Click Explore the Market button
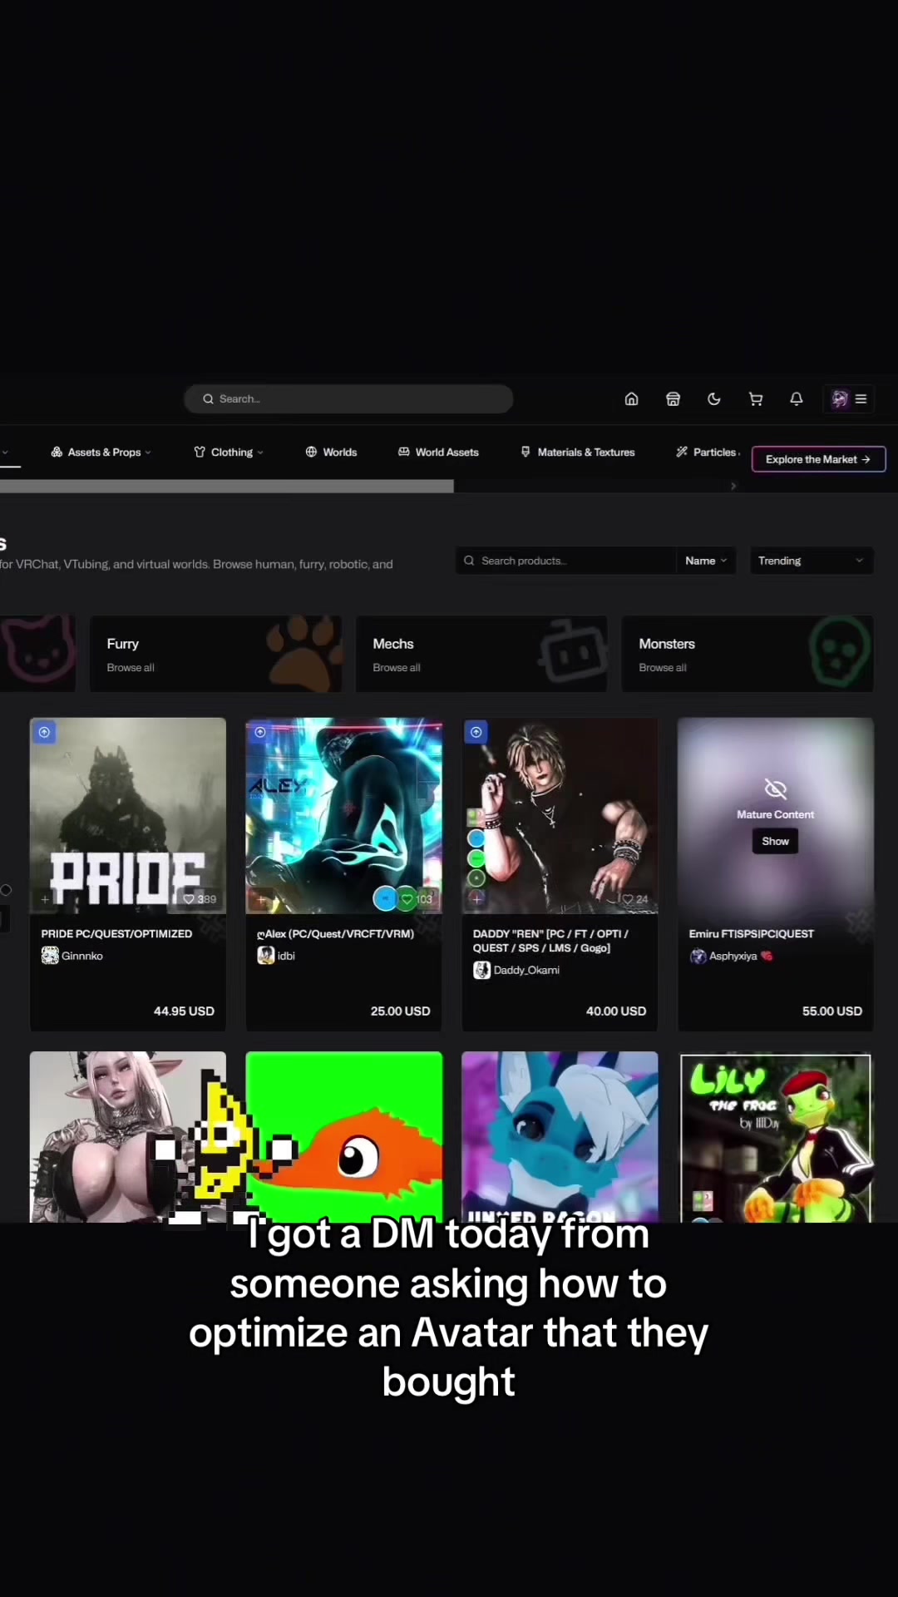 tap(818, 459)
